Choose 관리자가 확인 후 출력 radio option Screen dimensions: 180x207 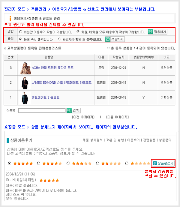(x=59, y=39)
